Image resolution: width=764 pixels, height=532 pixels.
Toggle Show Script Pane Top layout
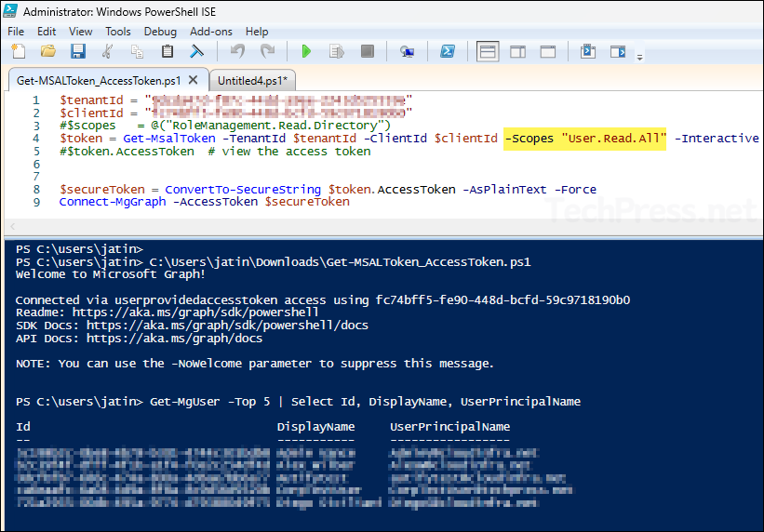(x=487, y=51)
